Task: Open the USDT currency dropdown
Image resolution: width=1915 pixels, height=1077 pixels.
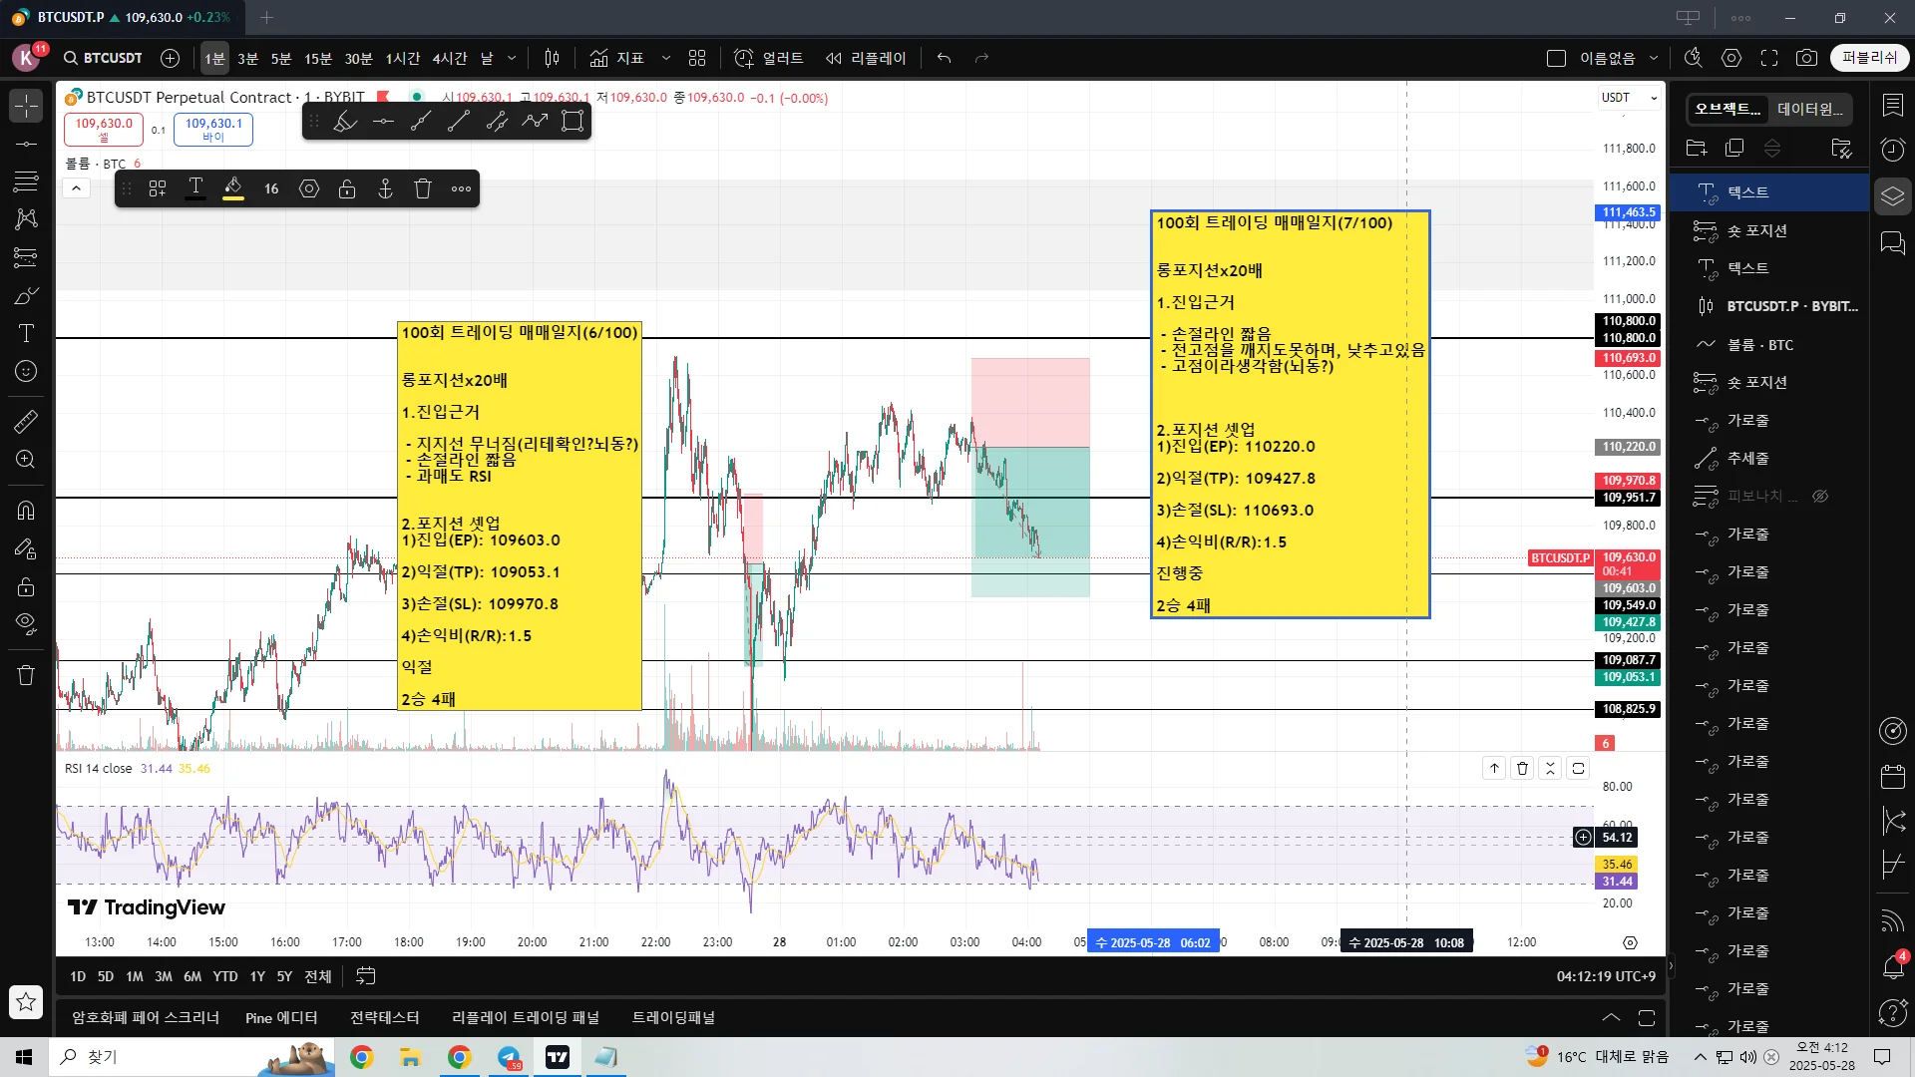Action: [1629, 98]
